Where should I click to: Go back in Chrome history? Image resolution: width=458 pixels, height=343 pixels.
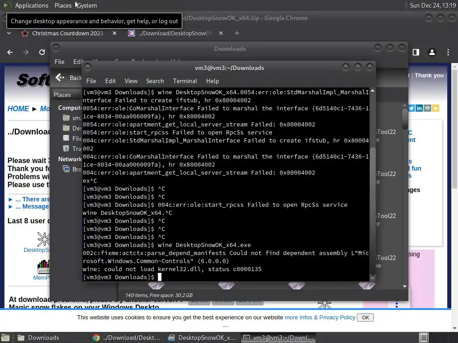(10, 52)
